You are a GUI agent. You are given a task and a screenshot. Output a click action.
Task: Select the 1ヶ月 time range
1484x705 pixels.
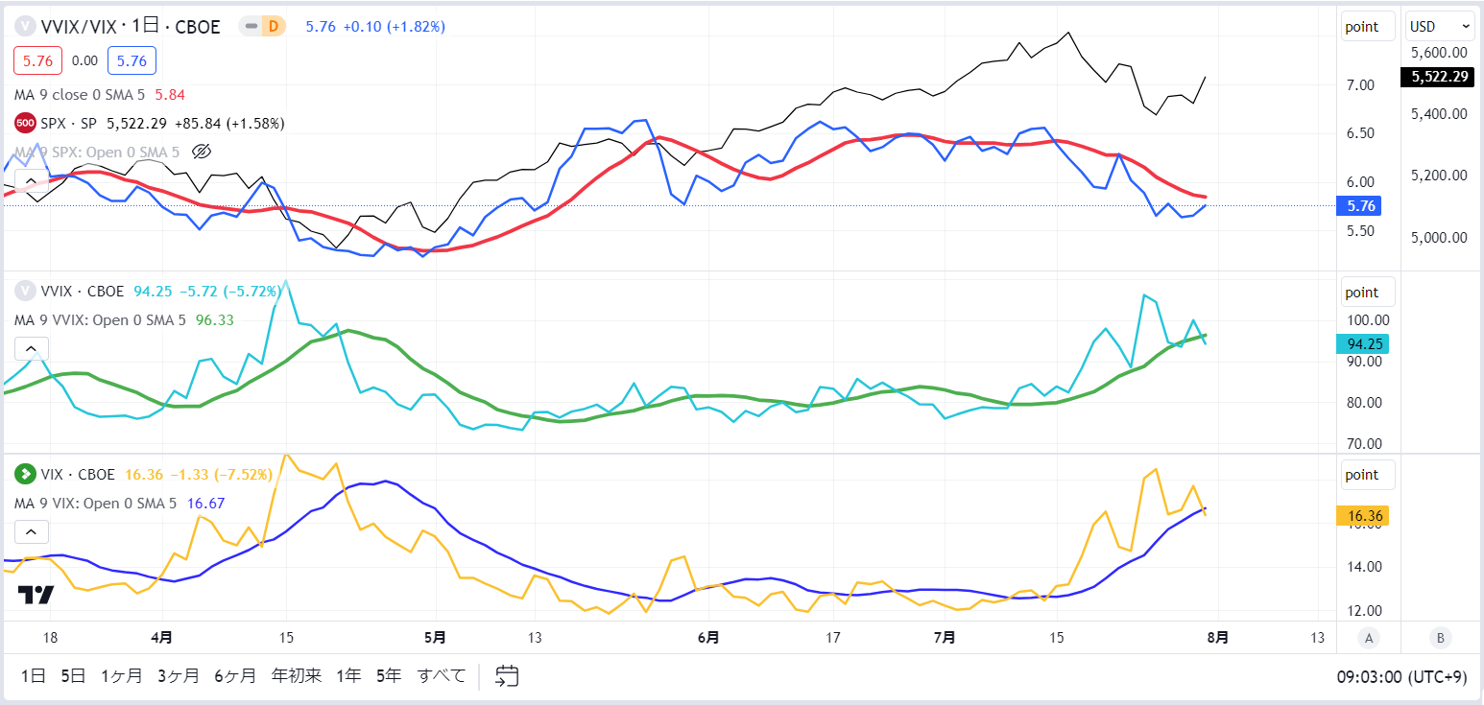(x=122, y=676)
